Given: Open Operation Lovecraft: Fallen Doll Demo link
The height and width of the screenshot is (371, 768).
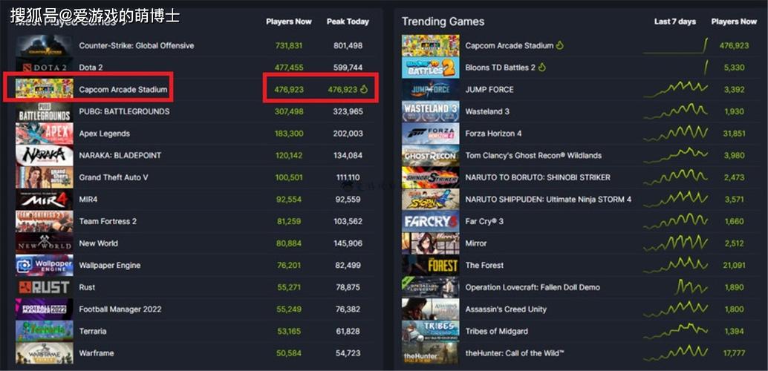Looking at the screenshot, I should [533, 287].
